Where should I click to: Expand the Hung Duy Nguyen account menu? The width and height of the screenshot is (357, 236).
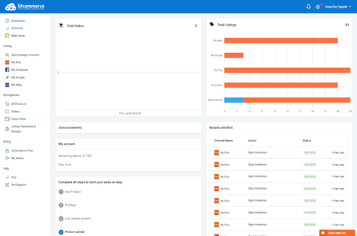click(338, 6)
